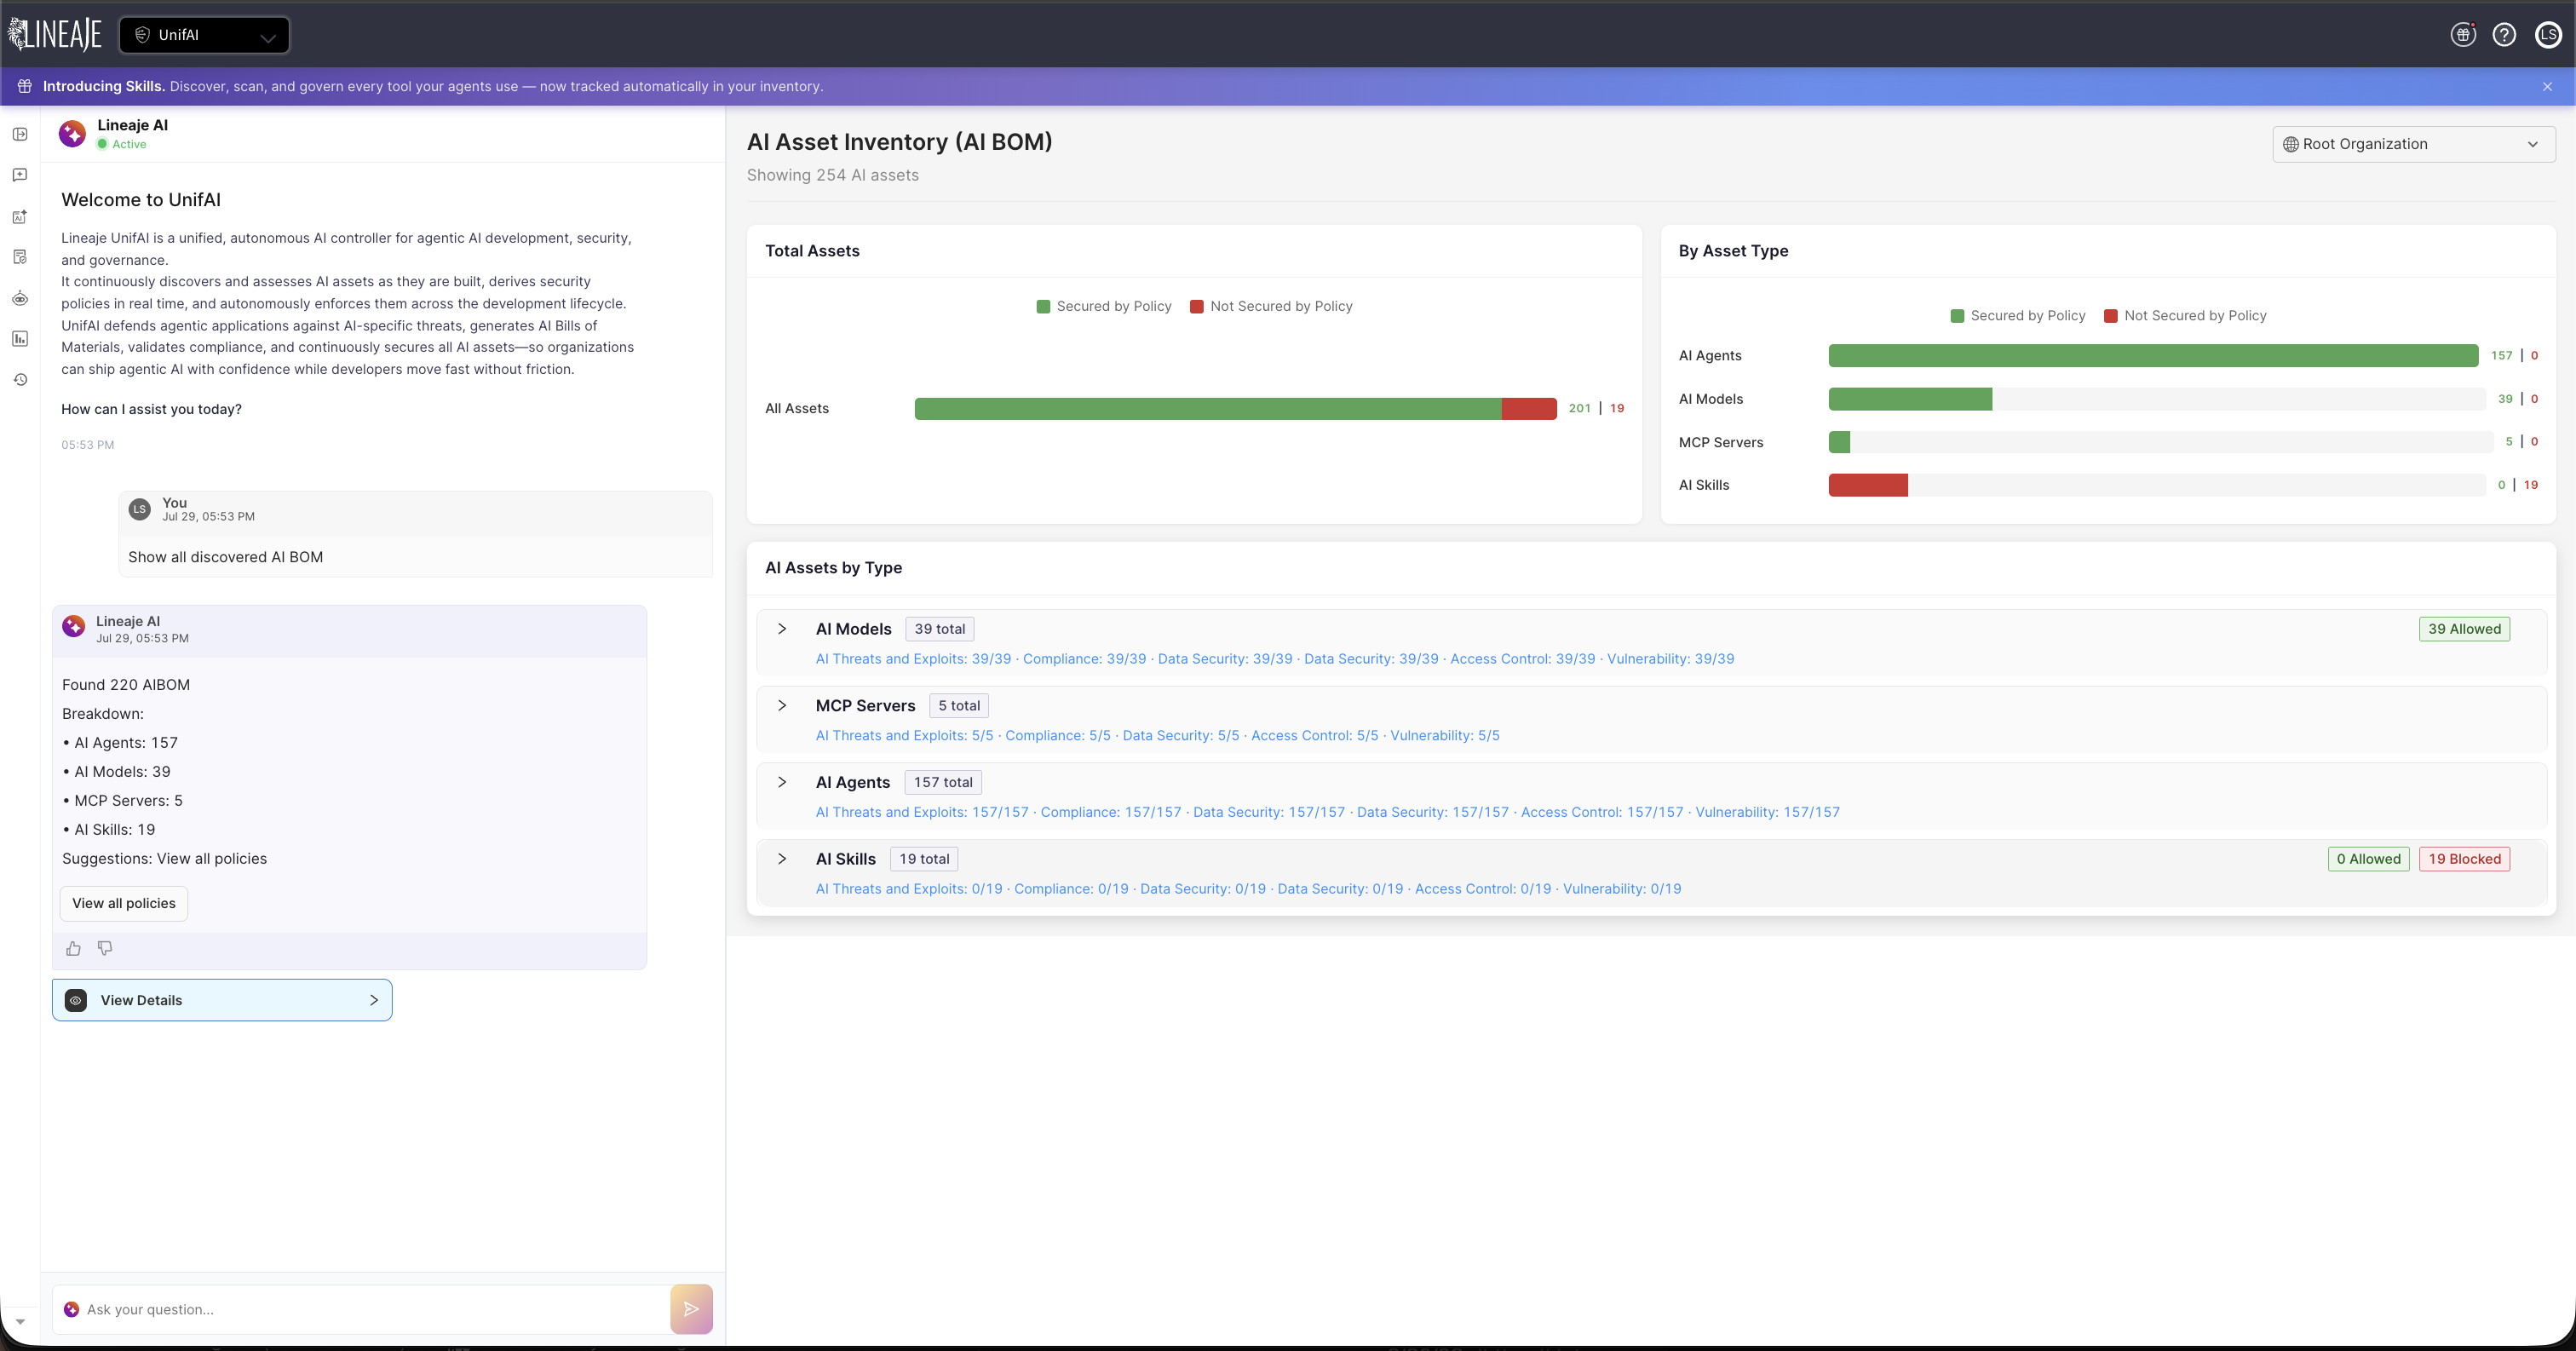Open AI Agents 'Vulnerability: 157/157' link

point(1767,812)
